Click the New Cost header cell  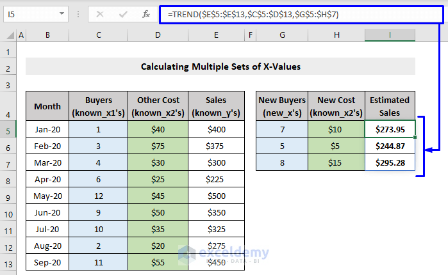tap(336, 106)
